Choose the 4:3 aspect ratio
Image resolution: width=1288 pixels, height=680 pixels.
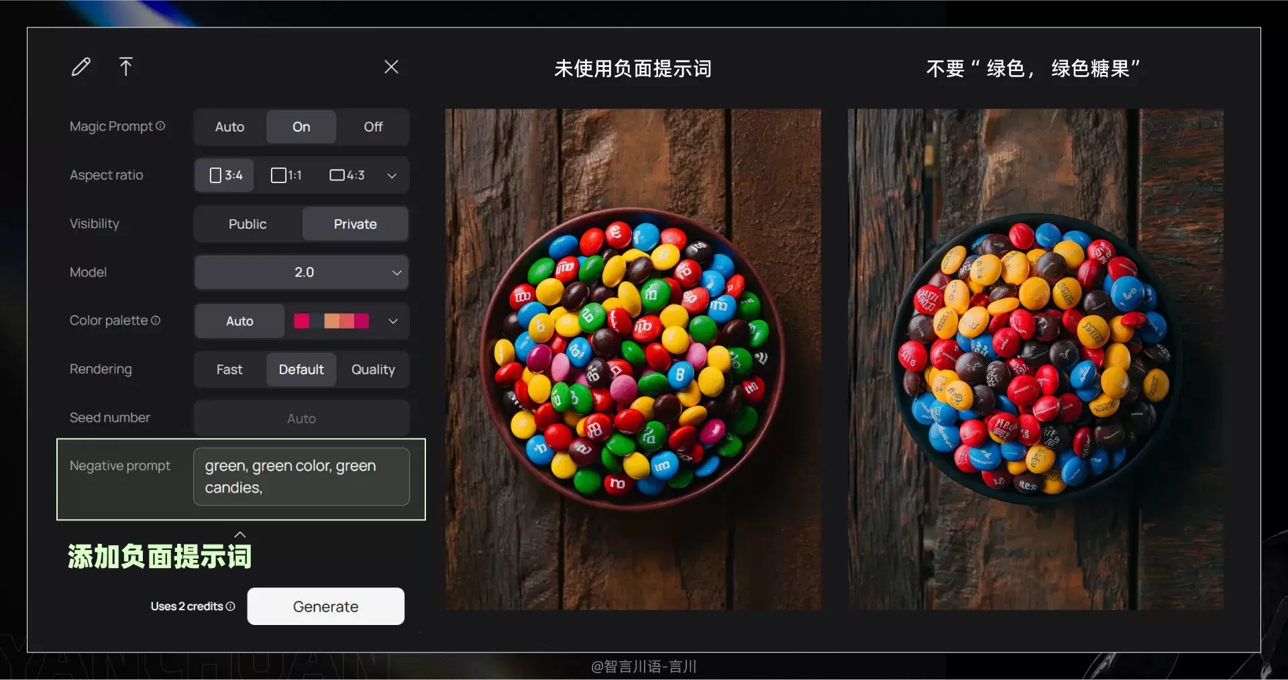pyautogui.click(x=347, y=175)
